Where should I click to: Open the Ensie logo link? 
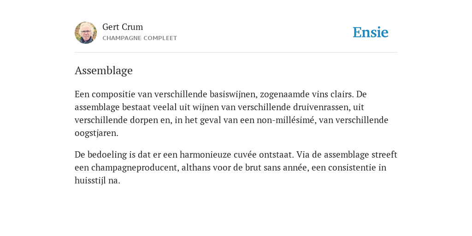click(x=371, y=32)
